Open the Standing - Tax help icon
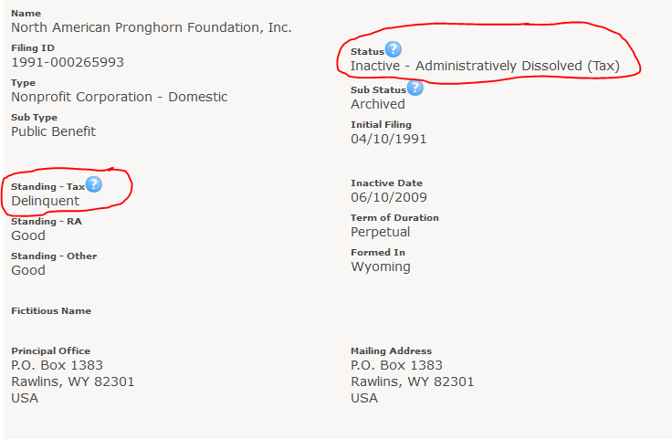Screen dimensions: 672x439 click(x=93, y=184)
